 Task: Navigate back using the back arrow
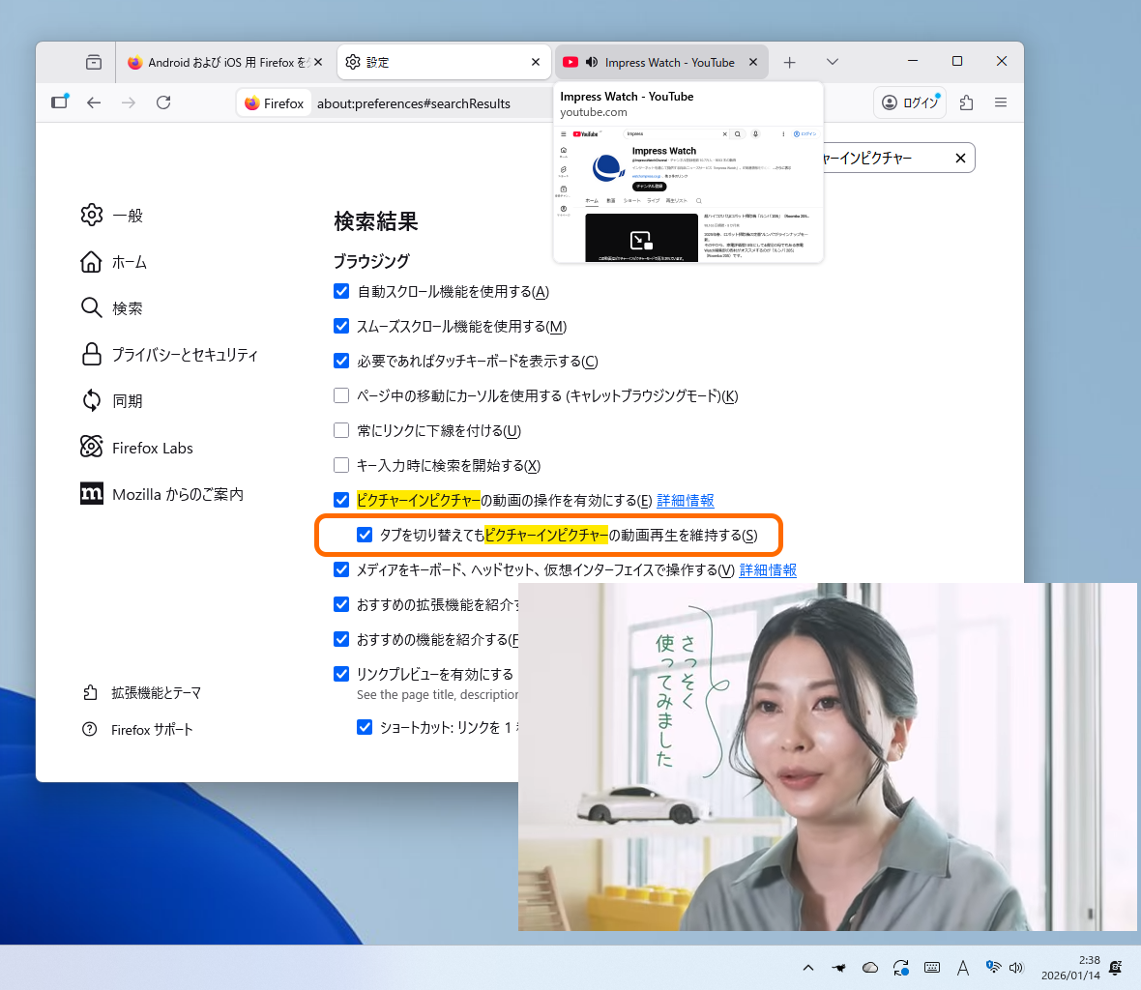point(93,102)
